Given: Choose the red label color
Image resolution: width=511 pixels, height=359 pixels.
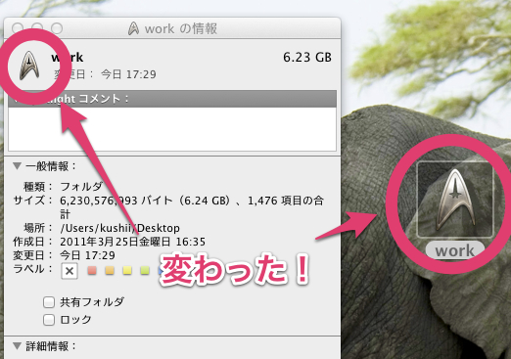Looking at the screenshot, I should pyautogui.click(x=92, y=270).
